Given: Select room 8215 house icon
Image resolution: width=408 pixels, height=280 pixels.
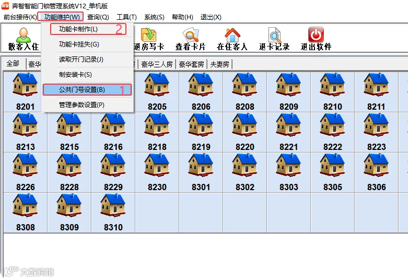Looking at the screenshot, I should coord(69,125).
